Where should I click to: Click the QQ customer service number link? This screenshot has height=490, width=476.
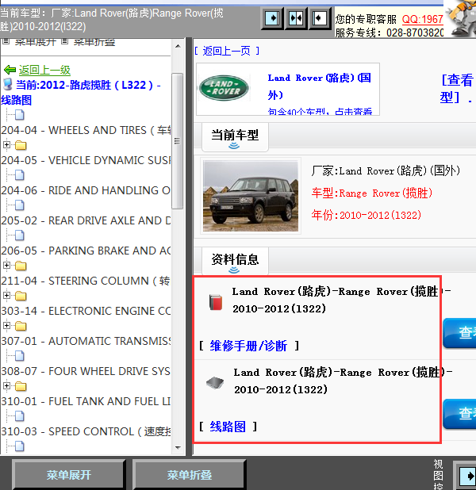click(x=423, y=19)
